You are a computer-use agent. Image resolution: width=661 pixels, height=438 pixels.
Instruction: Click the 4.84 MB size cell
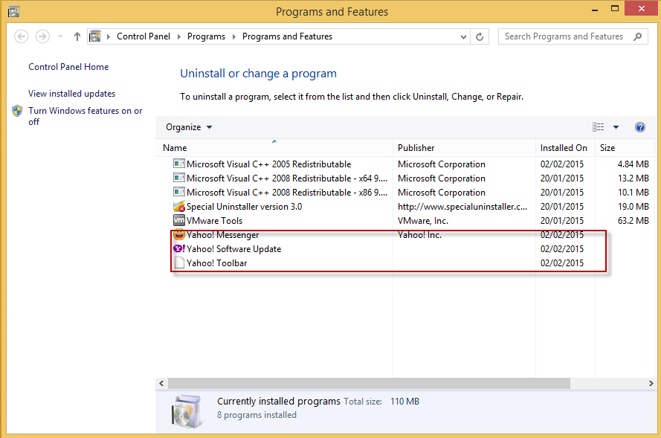point(633,164)
